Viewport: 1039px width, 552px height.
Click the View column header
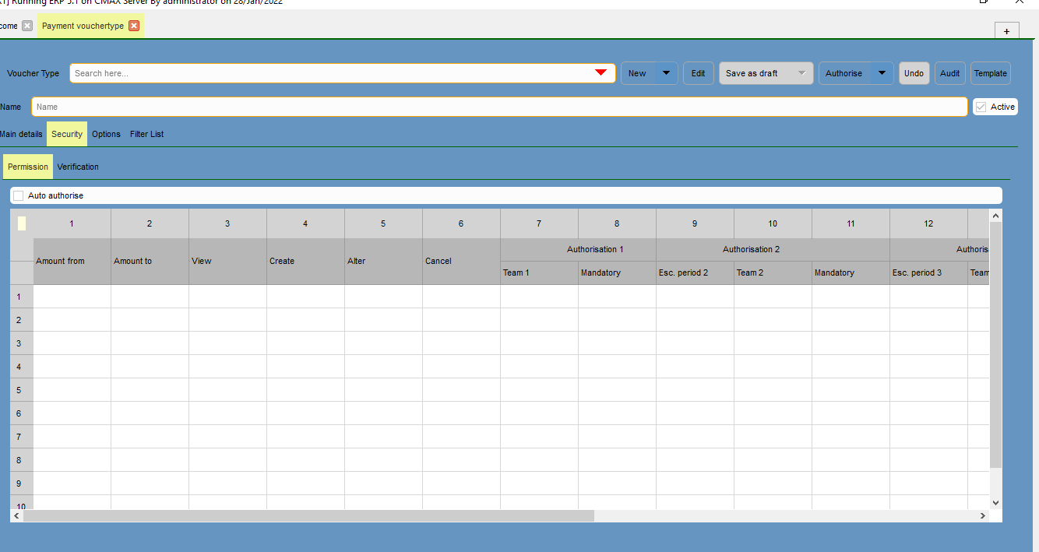click(x=227, y=261)
